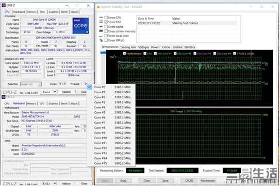This screenshot has height=186, width=280.
Task: Click the cache icon beside Stress cache
Action: [101, 26]
